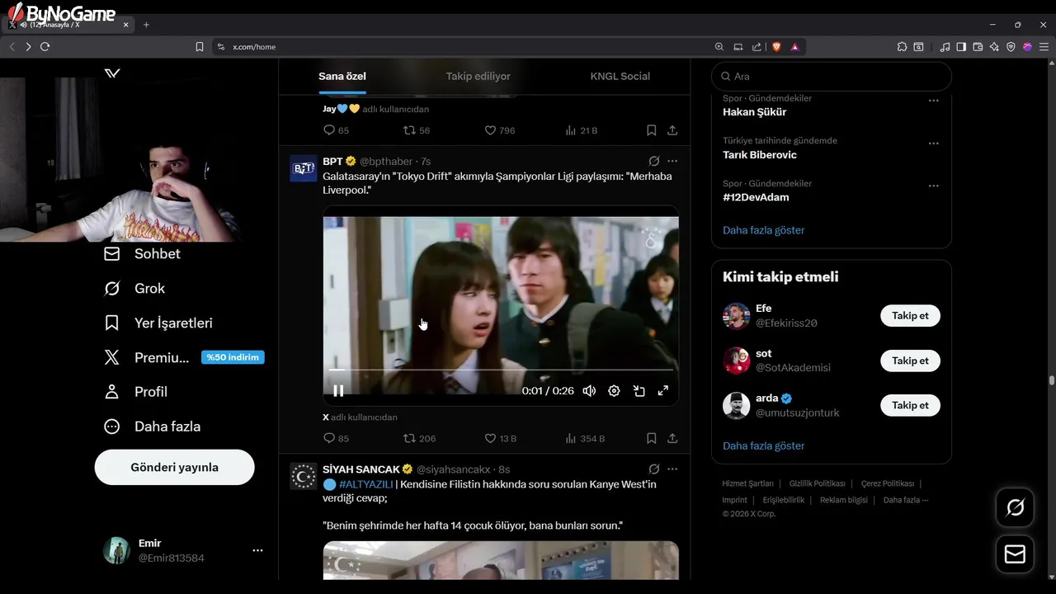Show more follow suggestions via Daha fazla göster
1056x594 pixels.
click(x=764, y=445)
